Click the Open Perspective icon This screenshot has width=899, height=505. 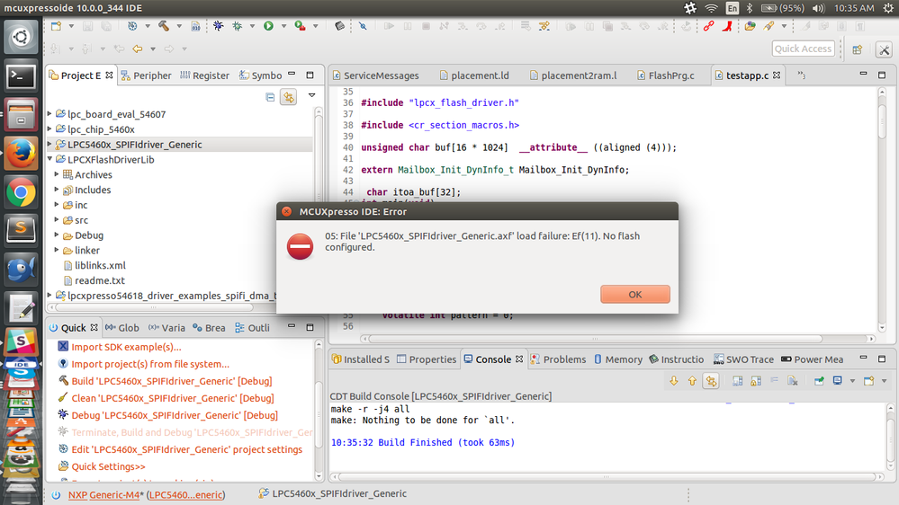pos(857,49)
